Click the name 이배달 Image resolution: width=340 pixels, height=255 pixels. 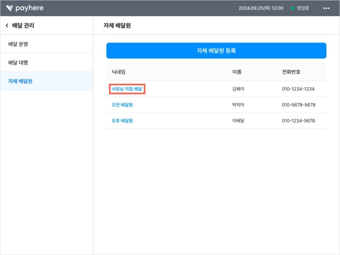238,121
